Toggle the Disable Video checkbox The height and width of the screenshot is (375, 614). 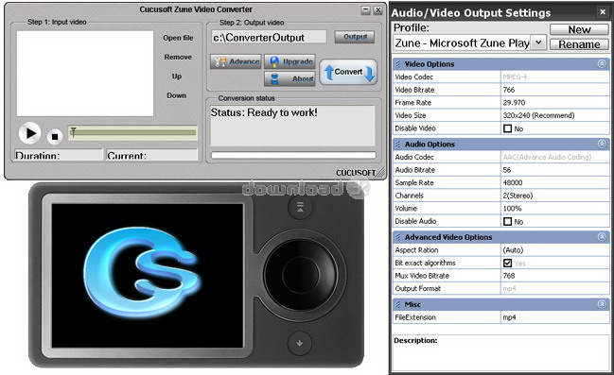pyautogui.click(x=507, y=128)
